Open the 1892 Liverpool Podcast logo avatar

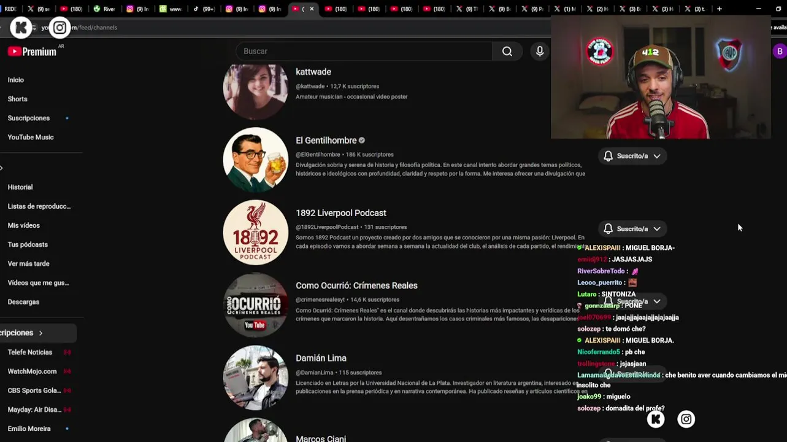pos(255,233)
